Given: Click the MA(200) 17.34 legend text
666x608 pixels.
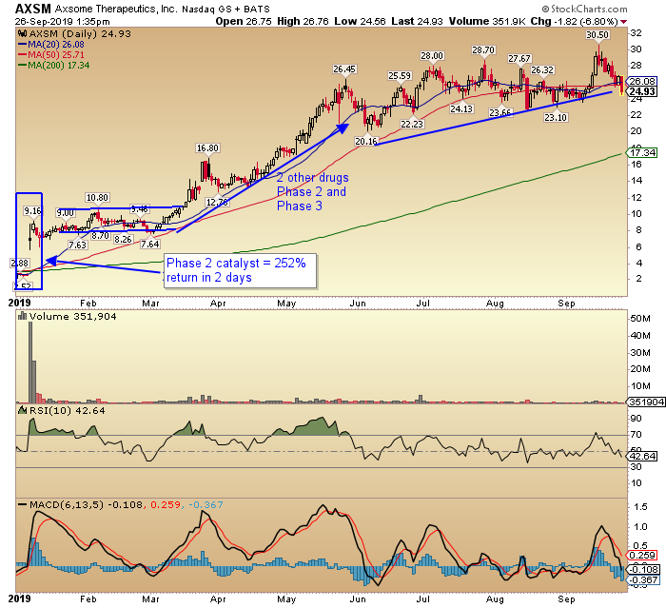Looking at the screenshot, I should click(x=59, y=66).
